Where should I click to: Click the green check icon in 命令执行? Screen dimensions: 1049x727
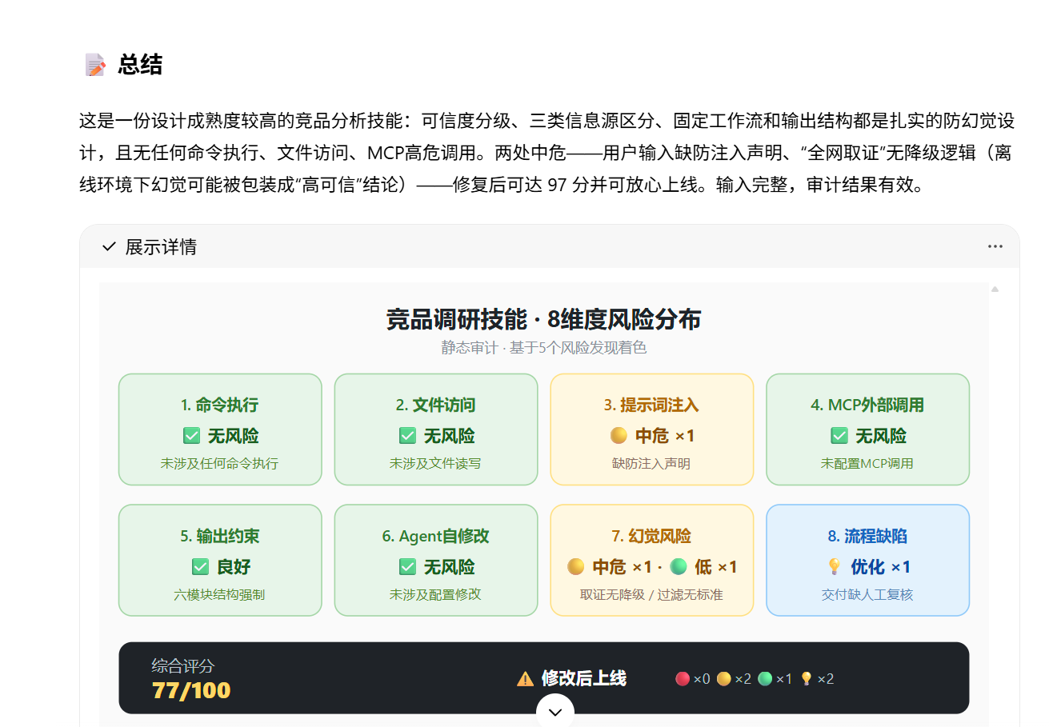[x=191, y=436]
